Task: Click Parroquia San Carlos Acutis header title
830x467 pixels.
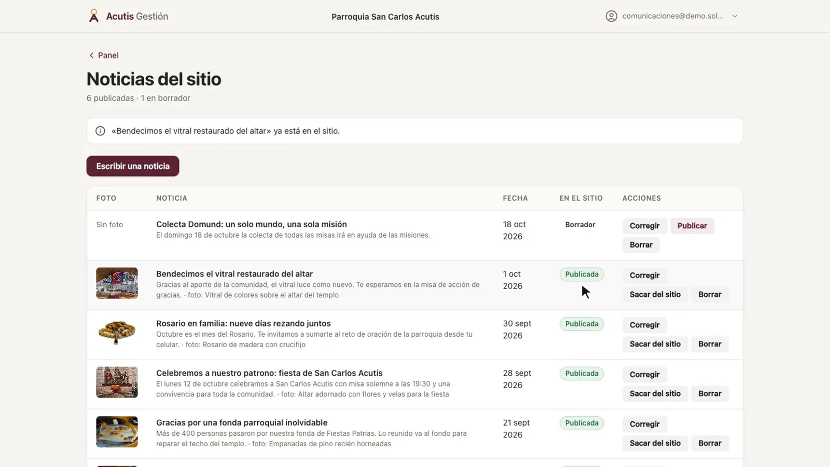Action: (x=385, y=17)
